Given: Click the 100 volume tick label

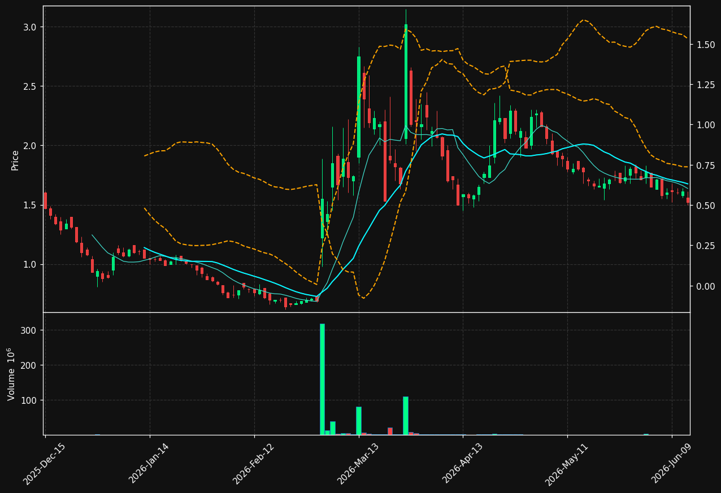Looking at the screenshot, I should (x=29, y=400).
